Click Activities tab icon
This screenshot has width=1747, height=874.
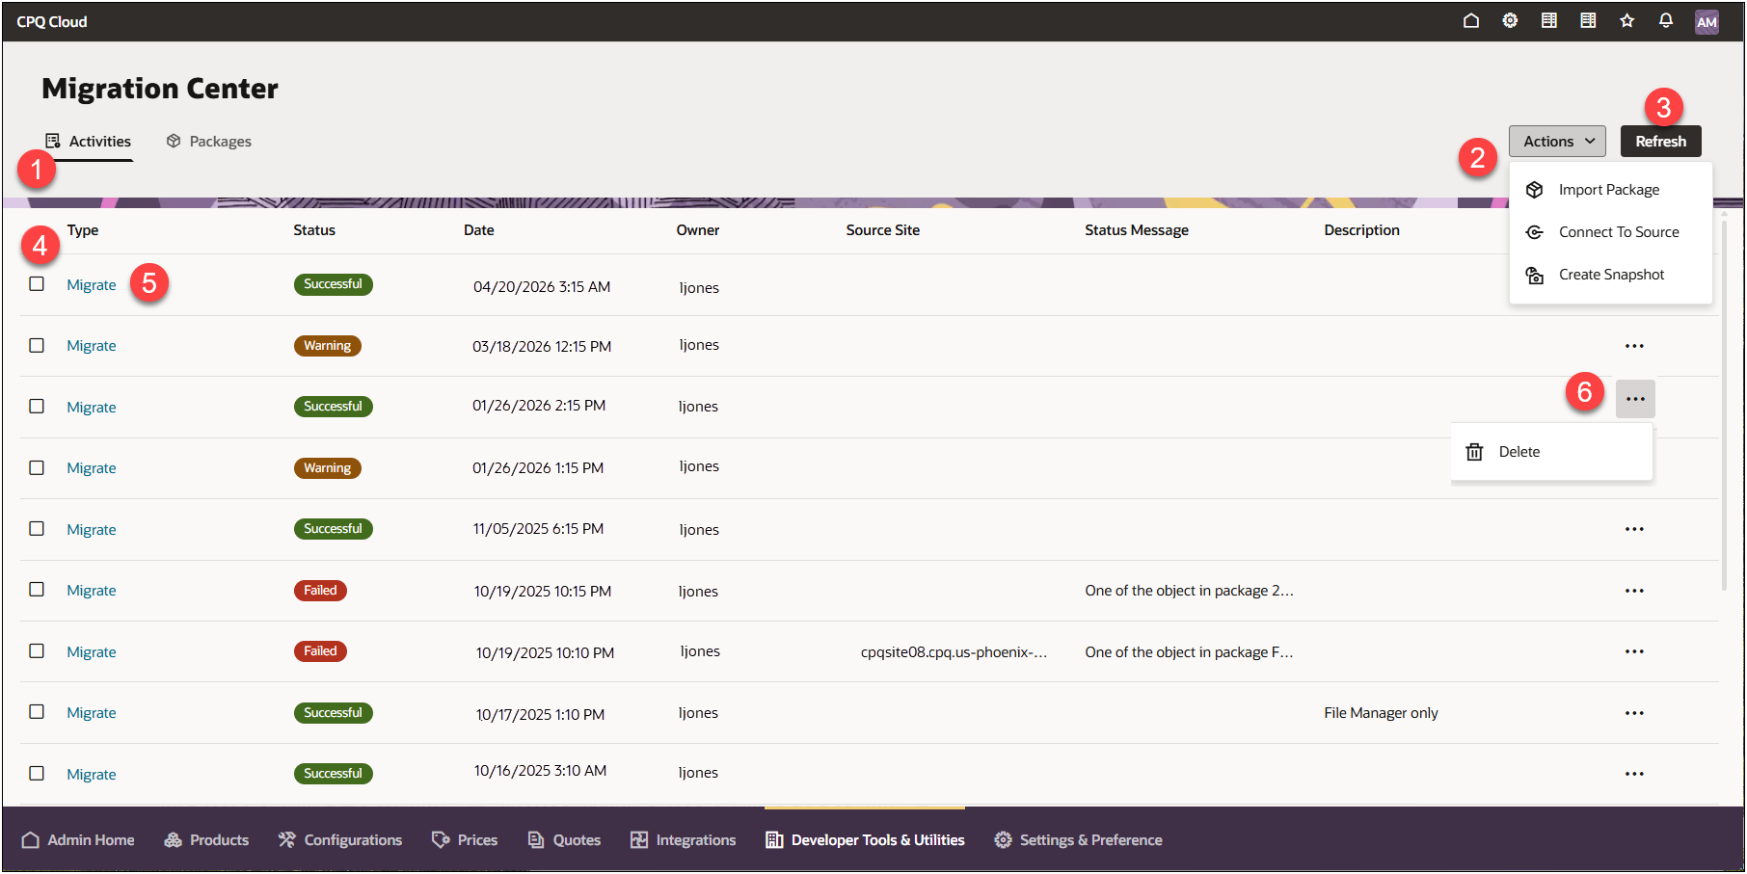(x=53, y=141)
